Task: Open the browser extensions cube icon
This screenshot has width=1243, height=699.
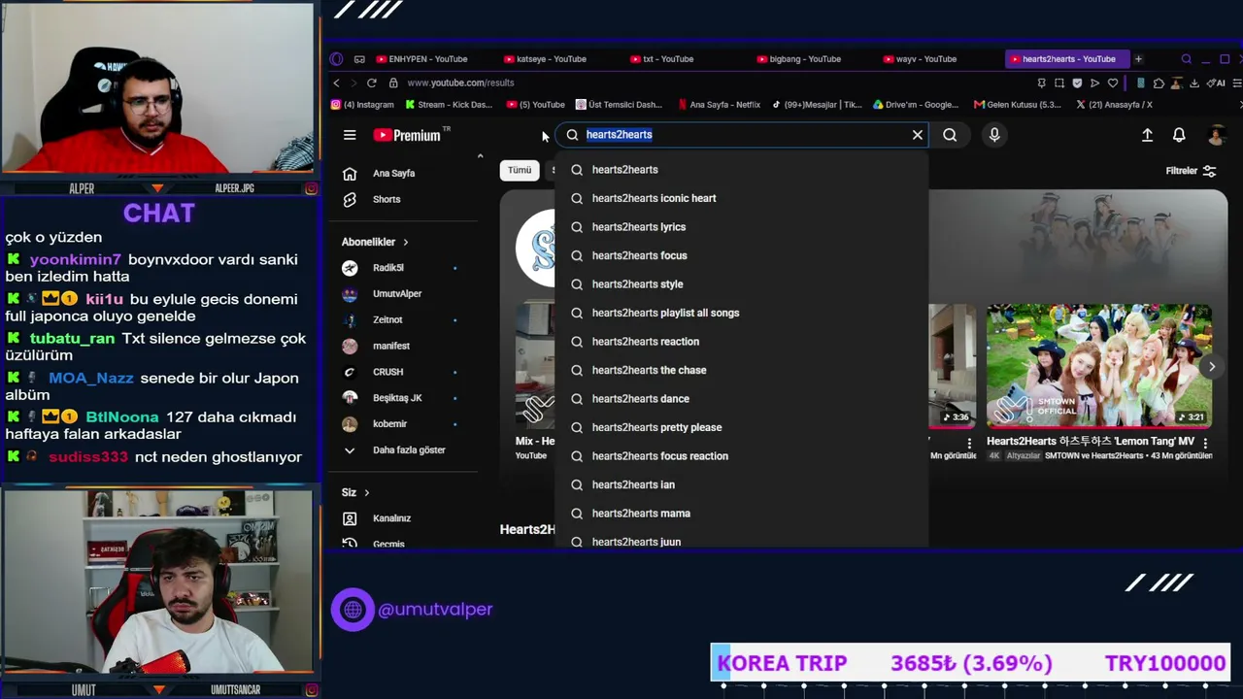Action: pos(1158,83)
